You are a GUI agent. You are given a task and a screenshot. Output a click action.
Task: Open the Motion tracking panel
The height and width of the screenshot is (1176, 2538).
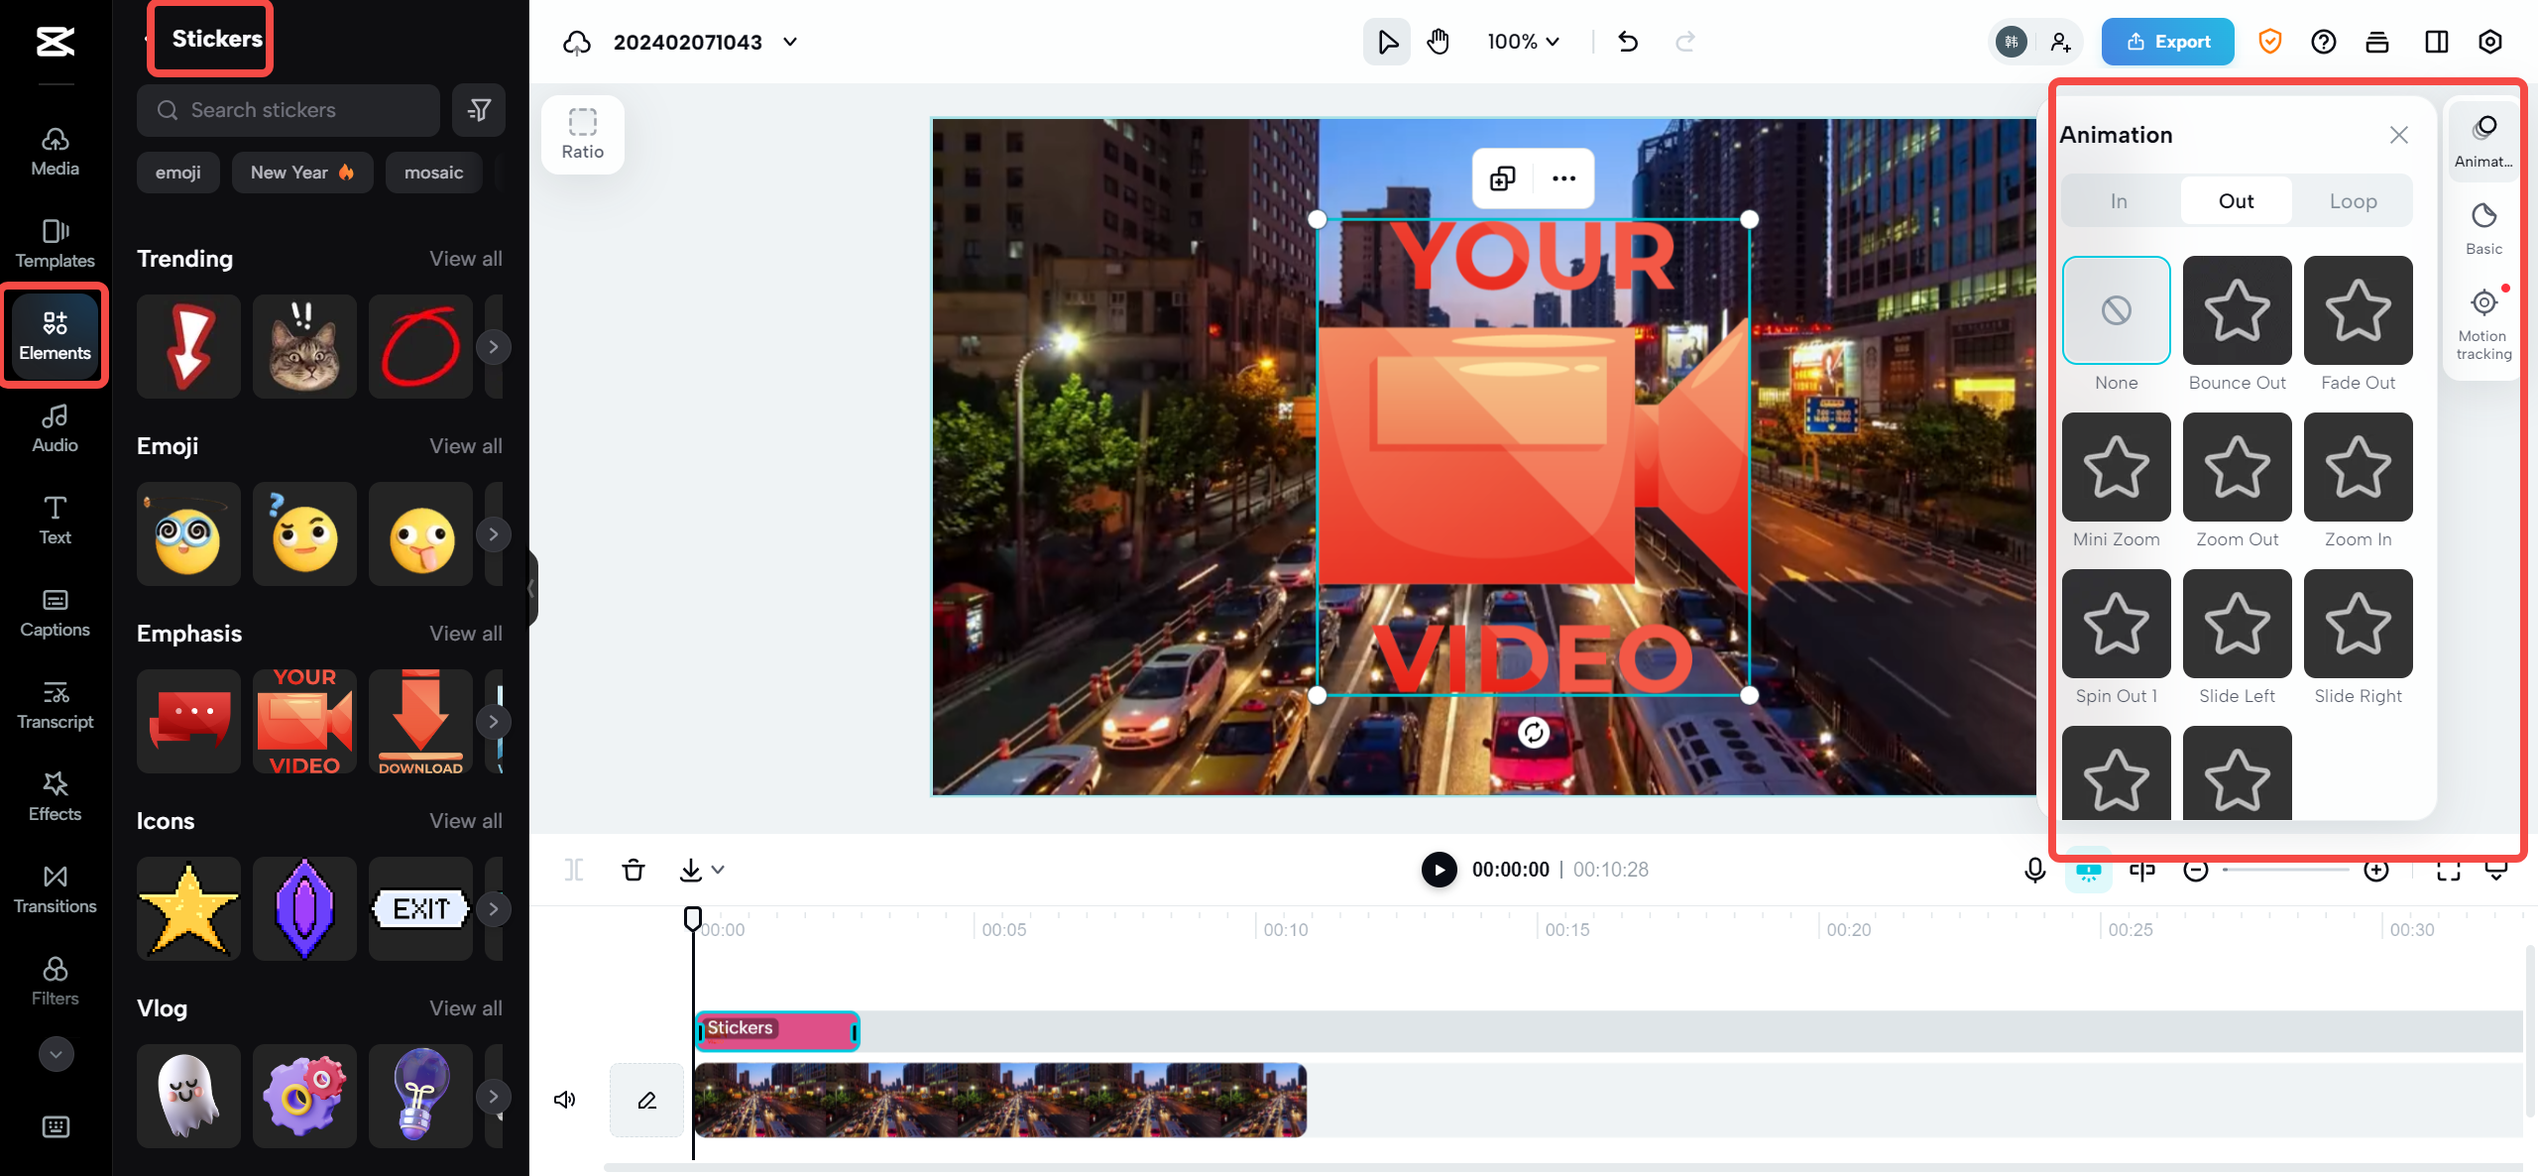2482,317
